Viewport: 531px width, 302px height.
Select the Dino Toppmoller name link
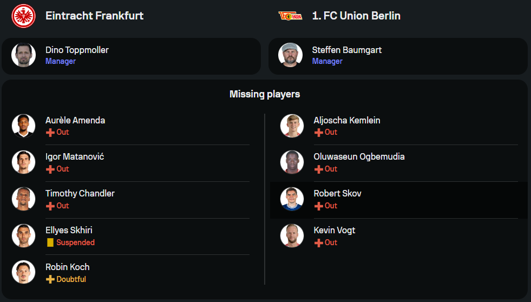[x=77, y=50]
